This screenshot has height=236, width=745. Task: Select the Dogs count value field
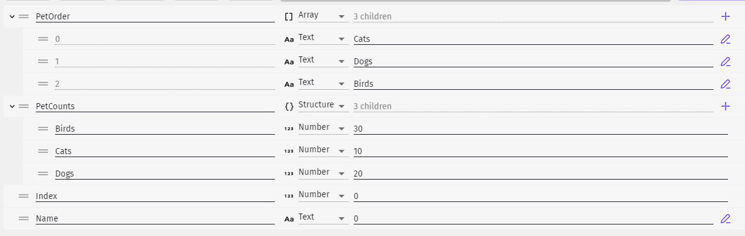point(541,174)
